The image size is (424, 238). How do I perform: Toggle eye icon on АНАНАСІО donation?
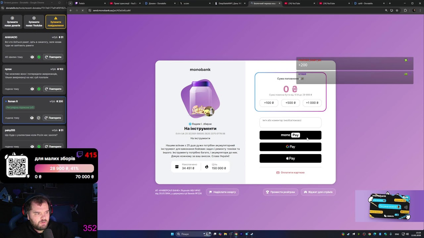coord(32,57)
